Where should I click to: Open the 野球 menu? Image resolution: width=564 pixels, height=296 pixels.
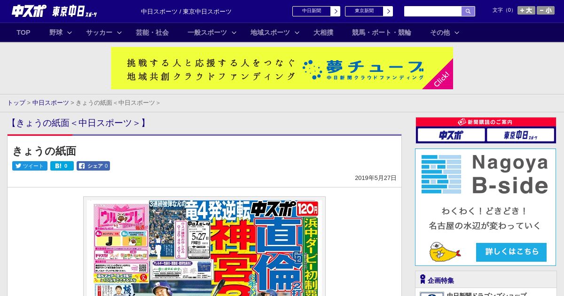(56, 32)
